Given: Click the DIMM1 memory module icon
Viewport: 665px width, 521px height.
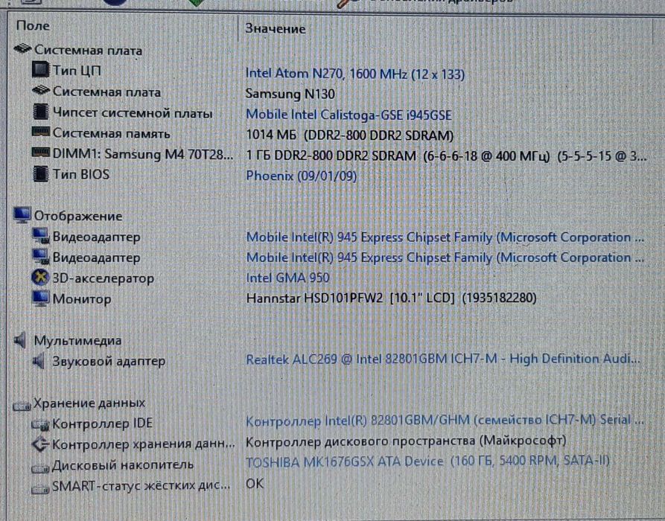Looking at the screenshot, I should (x=41, y=152).
